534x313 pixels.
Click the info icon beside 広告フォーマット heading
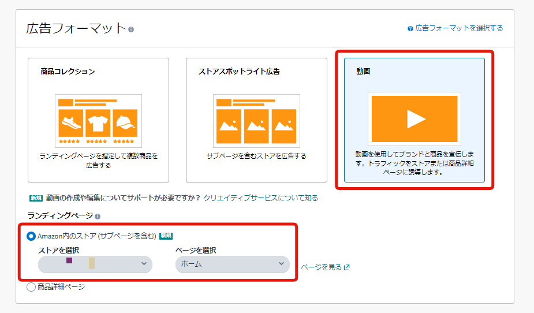pyautogui.click(x=131, y=29)
